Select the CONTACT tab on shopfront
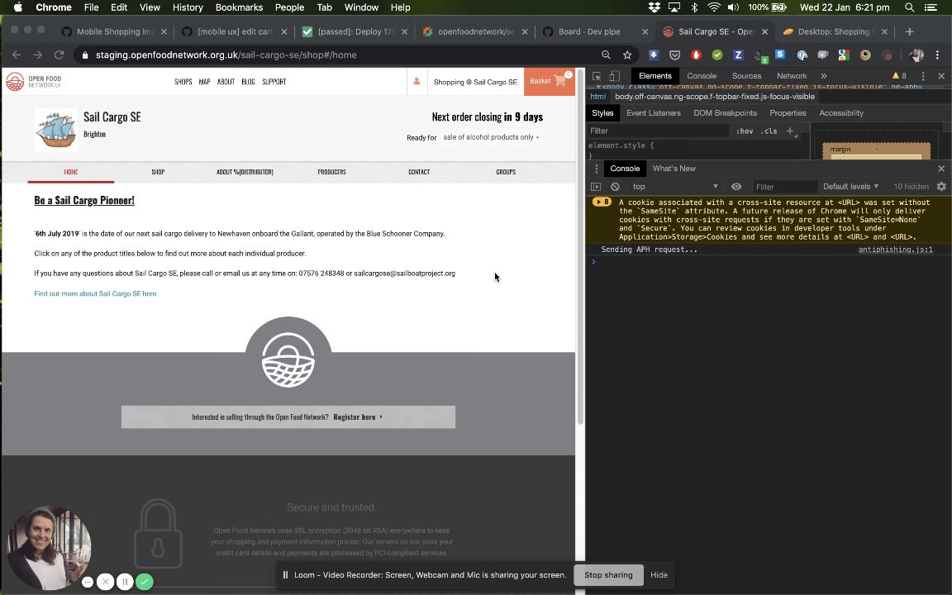952x595 pixels. tap(419, 172)
